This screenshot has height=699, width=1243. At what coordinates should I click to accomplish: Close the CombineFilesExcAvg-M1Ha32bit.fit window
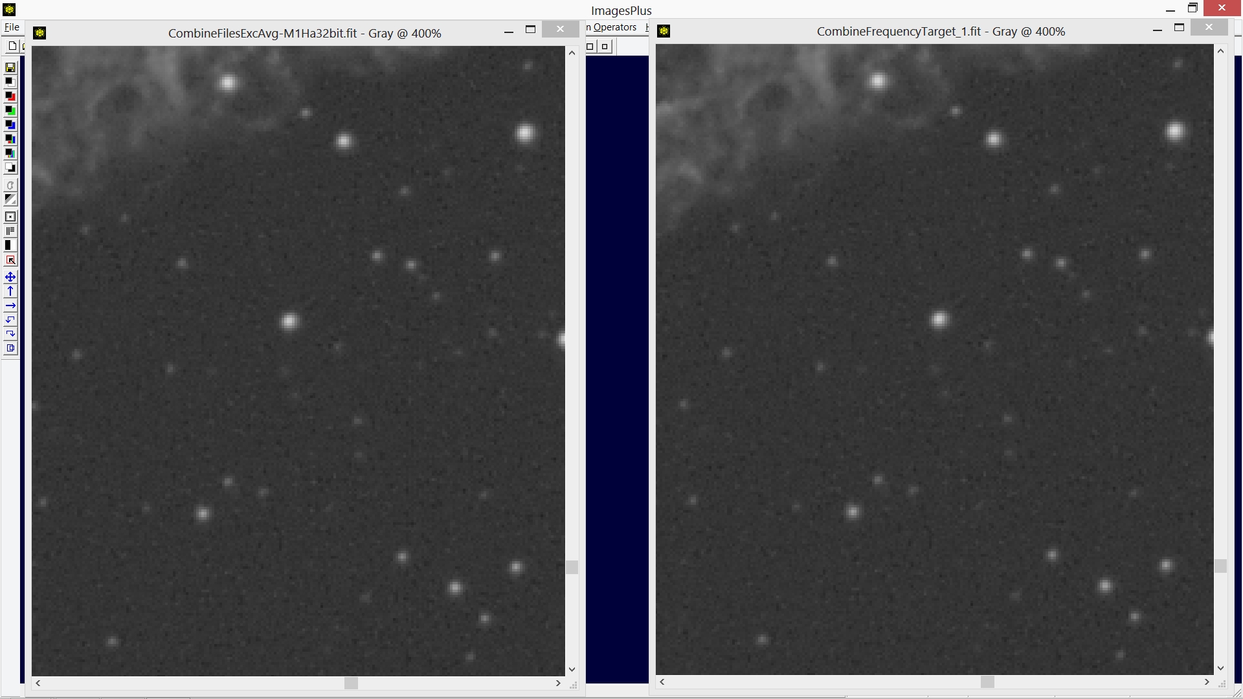[560, 29]
